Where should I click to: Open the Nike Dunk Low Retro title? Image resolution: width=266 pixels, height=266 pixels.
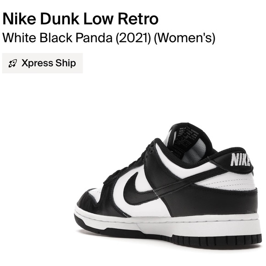click(81, 19)
